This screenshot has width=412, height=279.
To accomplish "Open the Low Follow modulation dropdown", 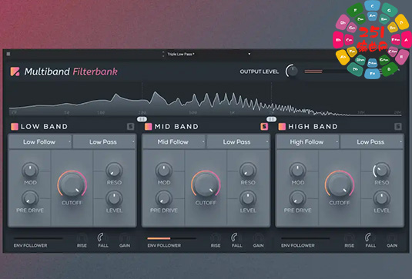I will [x=40, y=142].
